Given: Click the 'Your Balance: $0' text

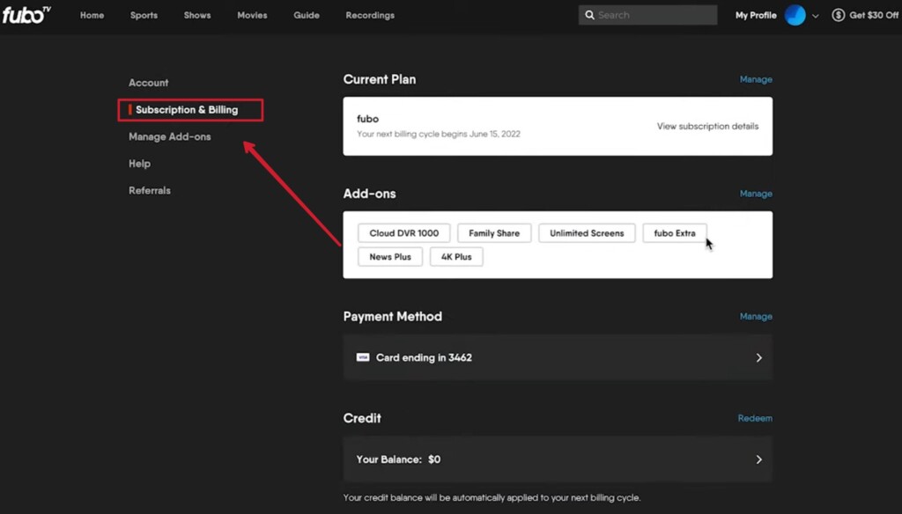Looking at the screenshot, I should (x=398, y=459).
